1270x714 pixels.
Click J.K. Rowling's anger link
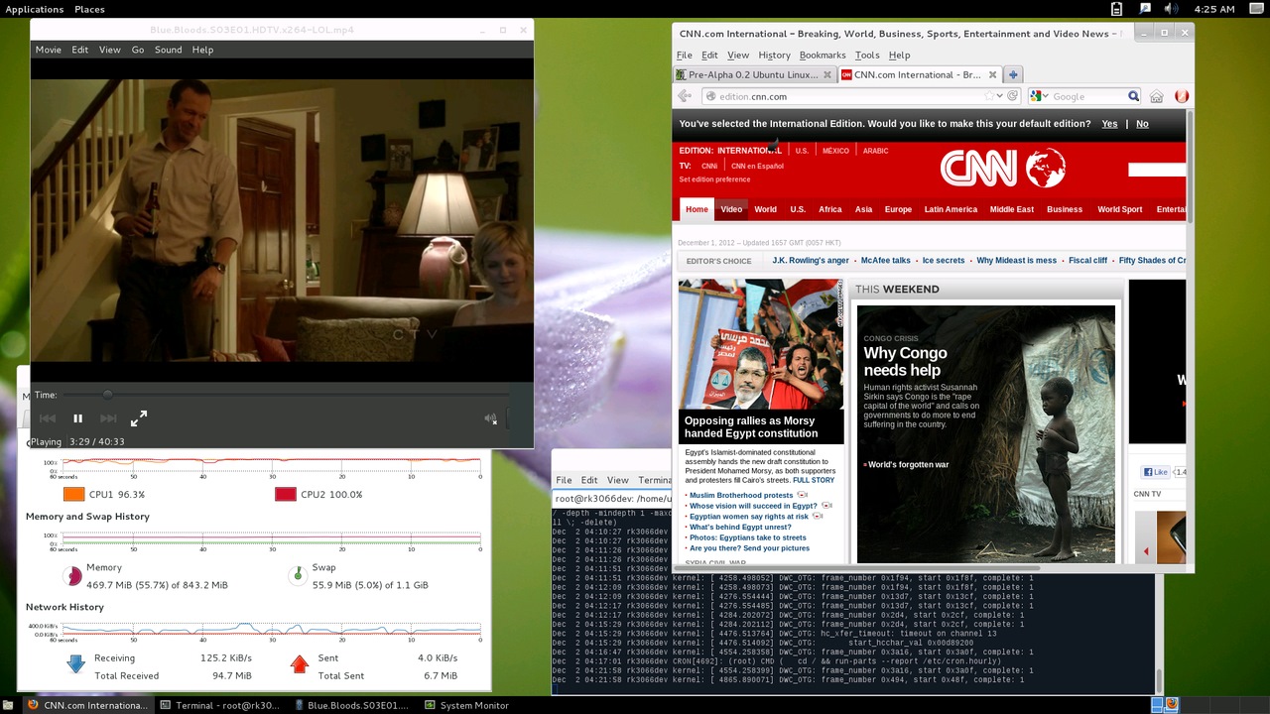811,261
